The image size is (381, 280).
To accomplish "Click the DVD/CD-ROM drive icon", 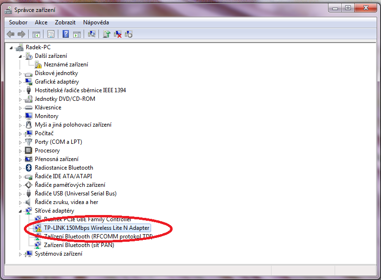I will (29, 99).
